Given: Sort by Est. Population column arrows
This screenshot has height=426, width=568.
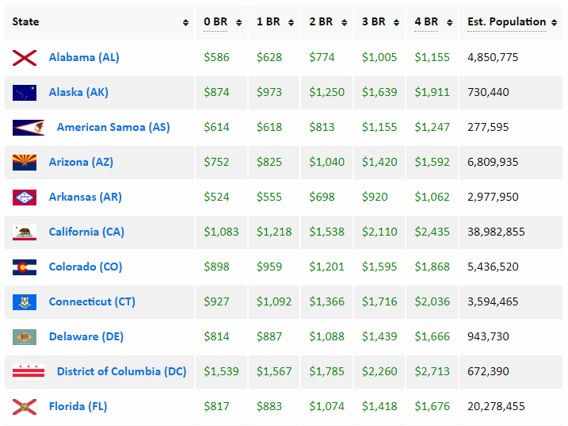Looking at the screenshot, I should pos(554,22).
